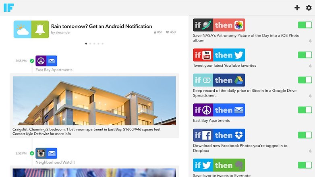Open the Neighborhood Watch image preview
The image size is (315, 177).
(94, 173)
